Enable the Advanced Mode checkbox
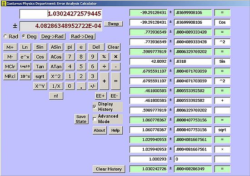The width and height of the screenshot is (250, 176). [x=95, y=119]
